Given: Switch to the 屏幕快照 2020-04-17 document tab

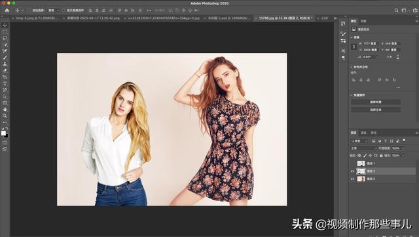Looking at the screenshot, I should click(93, 18).
